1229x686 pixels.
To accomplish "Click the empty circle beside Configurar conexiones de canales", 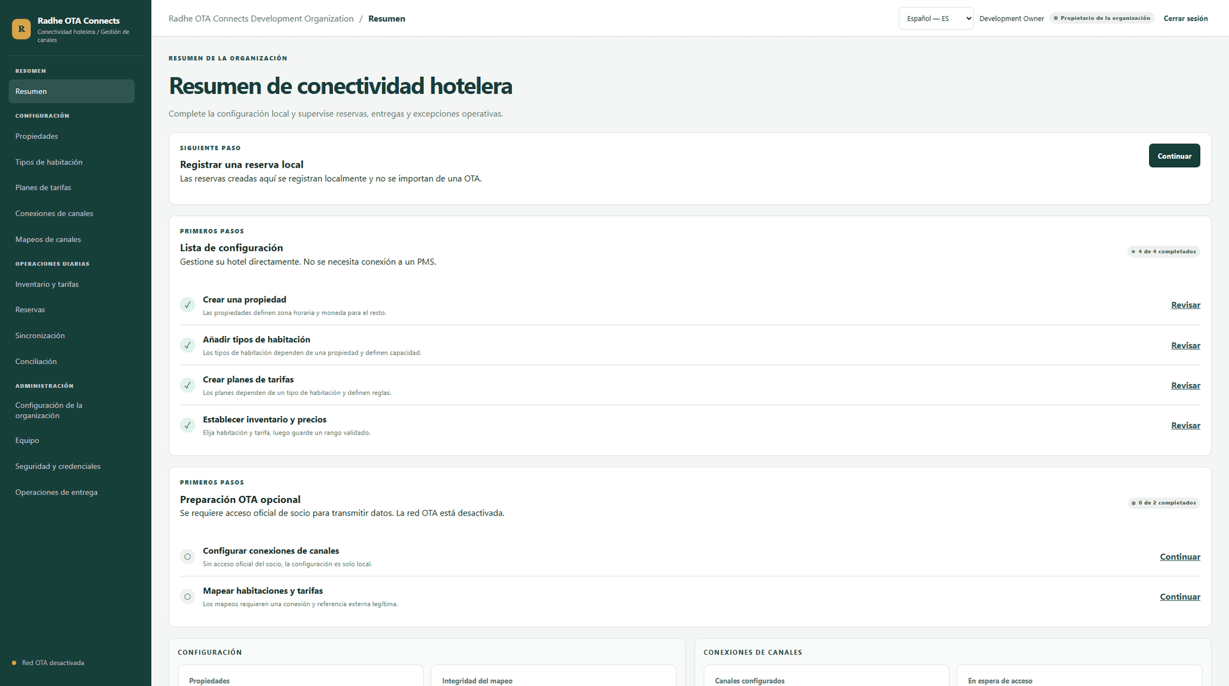I will pyautogui.click(x=188, y=557).
